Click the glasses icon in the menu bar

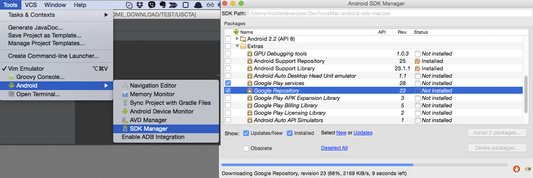click(211, 5)
